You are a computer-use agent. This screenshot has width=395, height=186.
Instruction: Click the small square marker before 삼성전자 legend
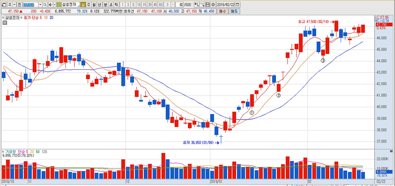click(x=3, y=18)
